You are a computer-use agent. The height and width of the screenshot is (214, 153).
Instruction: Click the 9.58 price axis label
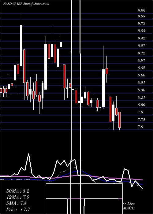tap(141, 31)
